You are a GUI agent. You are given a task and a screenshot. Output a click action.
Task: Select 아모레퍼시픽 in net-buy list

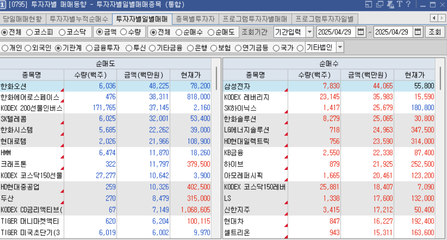(x=329, y=176)
